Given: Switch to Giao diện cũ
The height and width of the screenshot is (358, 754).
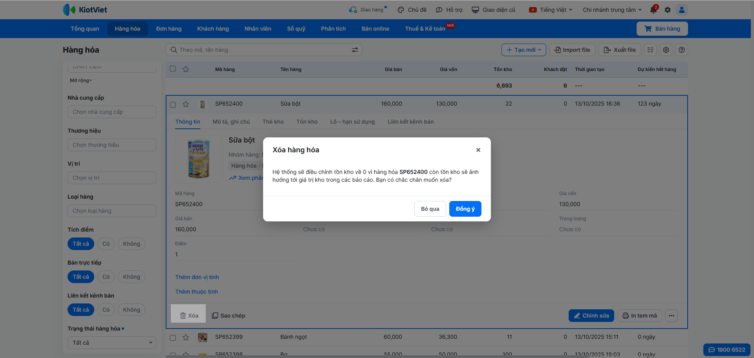Looking at the screenshot, I should coord(494,10).
